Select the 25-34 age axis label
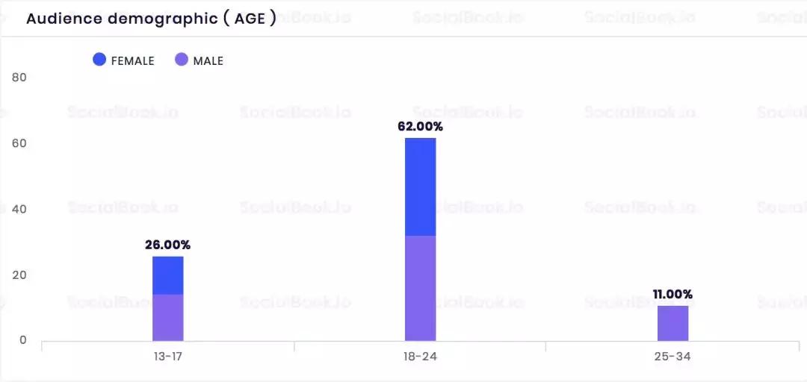 tap(672, 357)
